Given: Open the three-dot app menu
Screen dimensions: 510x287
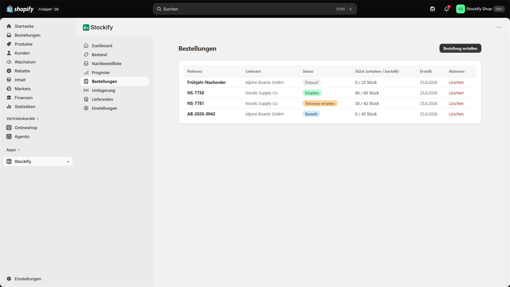Looking at the screenshot, I should pos(499,27).
